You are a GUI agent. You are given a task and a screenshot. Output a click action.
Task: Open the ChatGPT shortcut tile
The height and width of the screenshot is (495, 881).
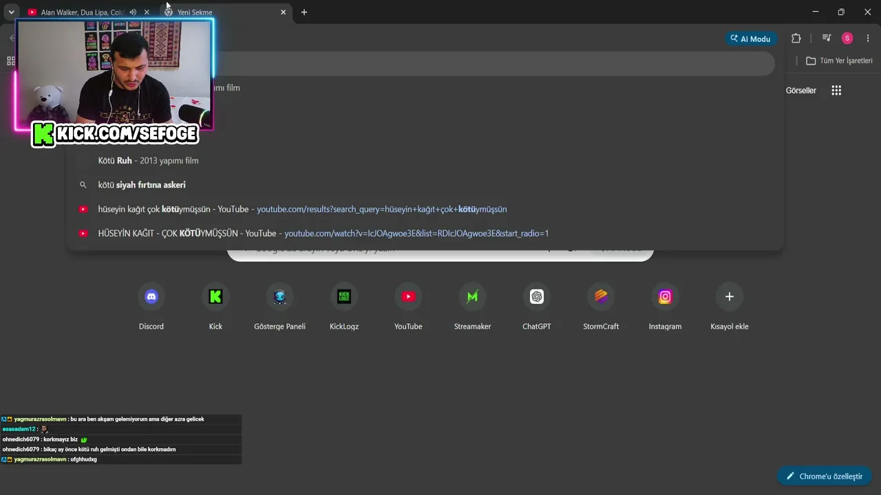point(537,307)
